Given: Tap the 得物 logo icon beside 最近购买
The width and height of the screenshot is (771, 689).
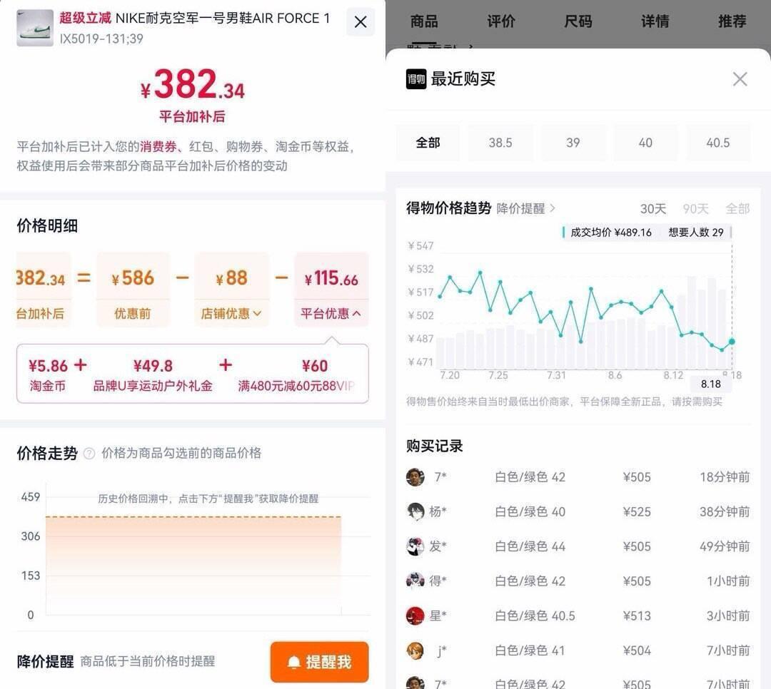Looking at the screenshot, I should click(416, 79).
